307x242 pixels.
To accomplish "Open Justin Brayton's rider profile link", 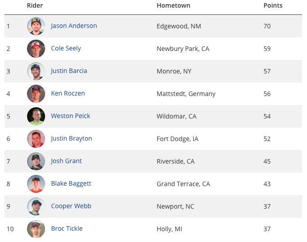I will click(71, 139).
